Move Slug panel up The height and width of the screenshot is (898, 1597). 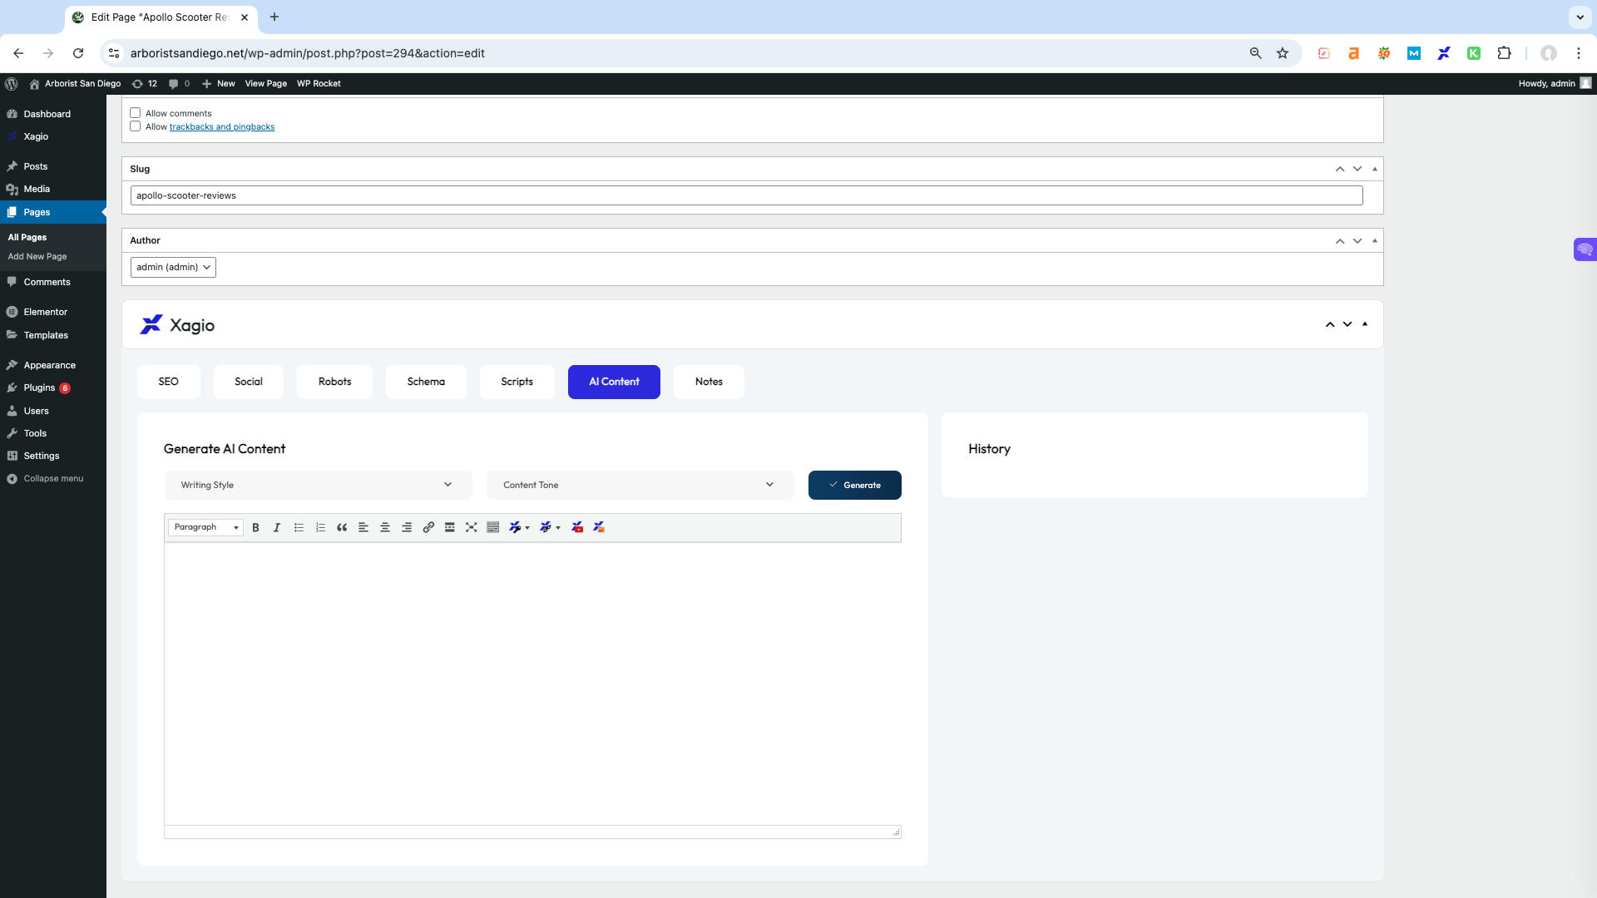pos(1340,169)
